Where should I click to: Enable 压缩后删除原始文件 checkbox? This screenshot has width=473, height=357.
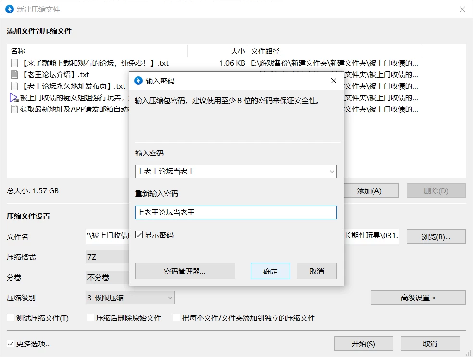[x=90, y=318]
